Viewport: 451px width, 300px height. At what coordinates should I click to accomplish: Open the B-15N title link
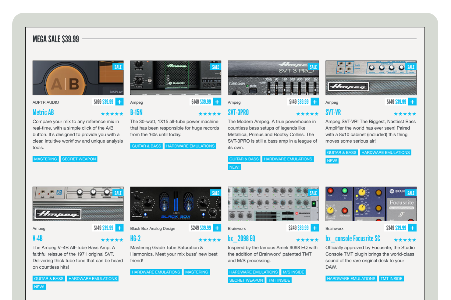click(x=136, y=112)
